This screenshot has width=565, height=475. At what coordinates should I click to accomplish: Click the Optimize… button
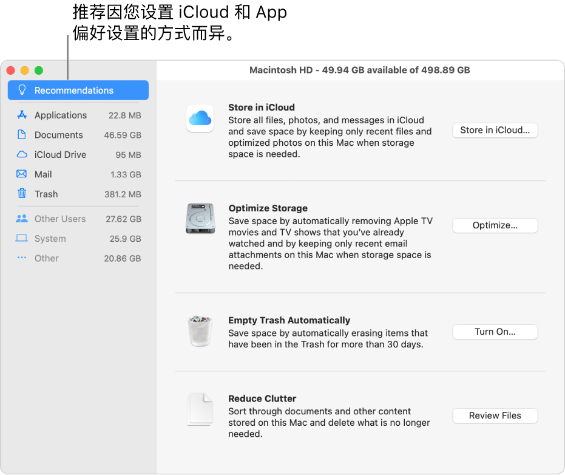(x=495, y=225)
